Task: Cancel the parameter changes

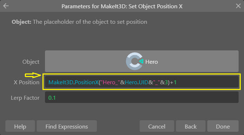Action: 157,126
